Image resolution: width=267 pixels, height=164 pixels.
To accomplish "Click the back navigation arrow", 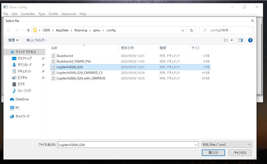I will [x=9, y=30].
